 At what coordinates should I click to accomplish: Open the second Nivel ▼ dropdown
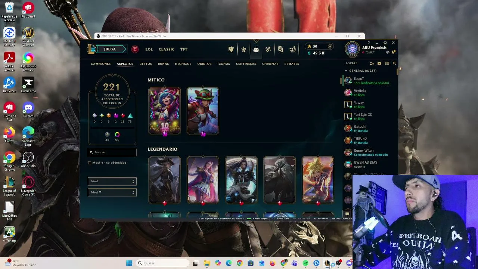point(112,192)
